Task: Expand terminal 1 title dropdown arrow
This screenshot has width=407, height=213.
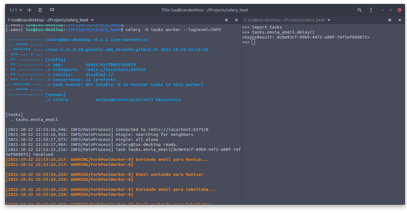Action: coord(92,20)
